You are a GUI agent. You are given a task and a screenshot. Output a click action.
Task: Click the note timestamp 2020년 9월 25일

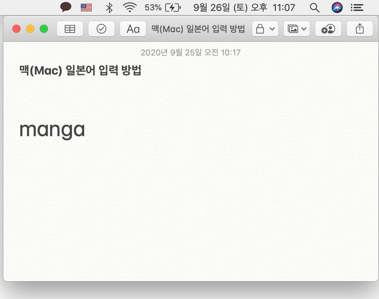click(191, 53)
